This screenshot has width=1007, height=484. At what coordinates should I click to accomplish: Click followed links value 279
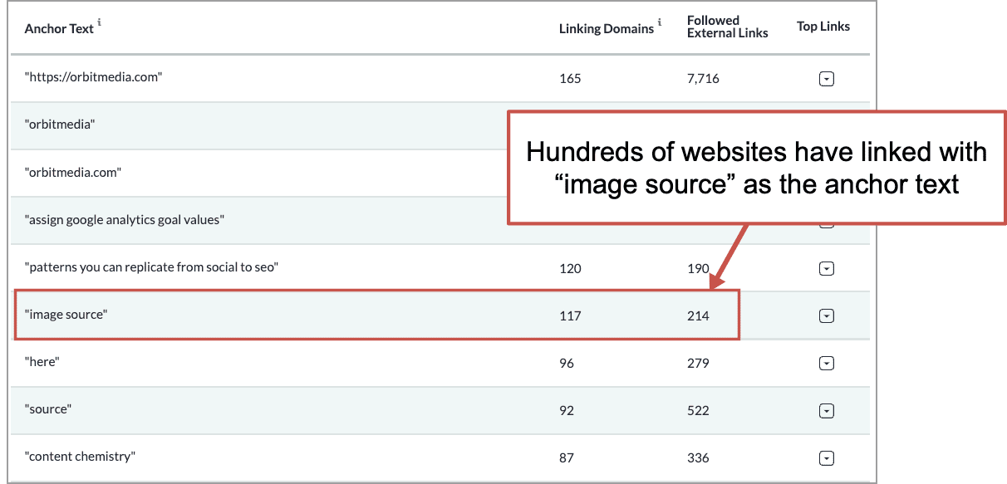click(x=698, y=363)
